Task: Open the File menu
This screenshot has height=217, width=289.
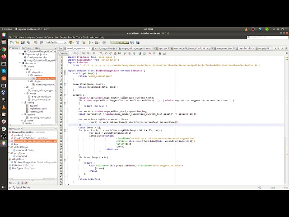Action: [x=10, y=37]
